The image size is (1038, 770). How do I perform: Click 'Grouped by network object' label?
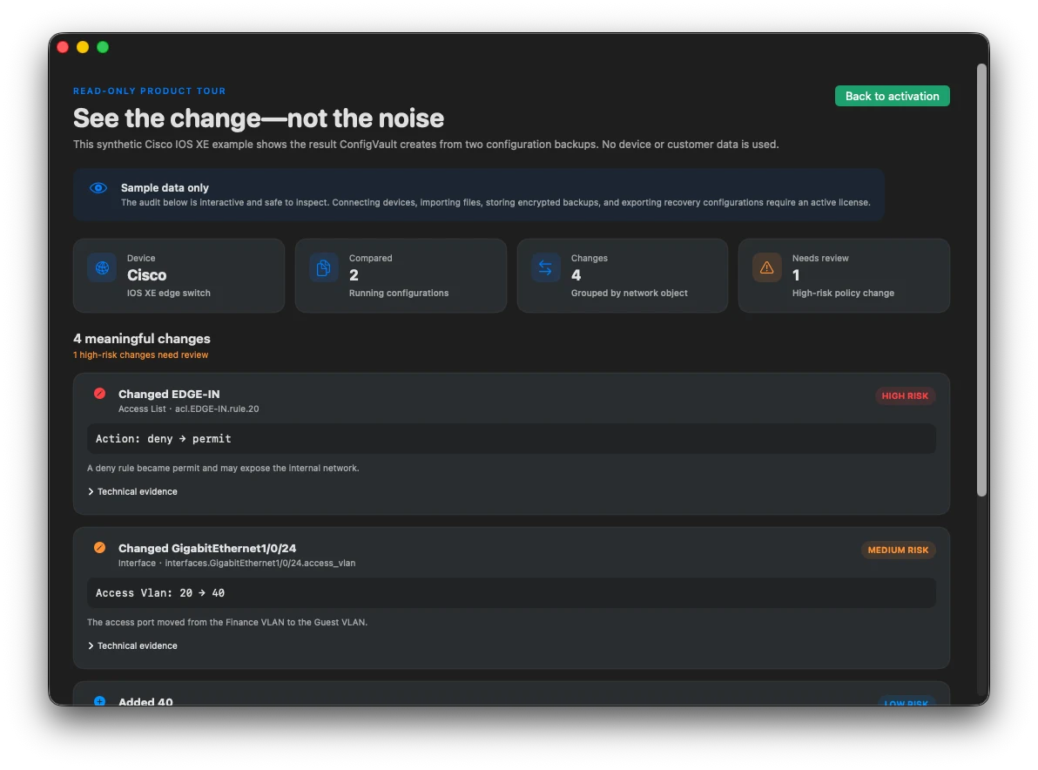pyautogui.click(x=629, y=293)
